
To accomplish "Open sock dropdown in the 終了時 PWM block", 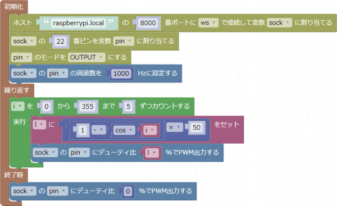I will click(x=23, y=191).
